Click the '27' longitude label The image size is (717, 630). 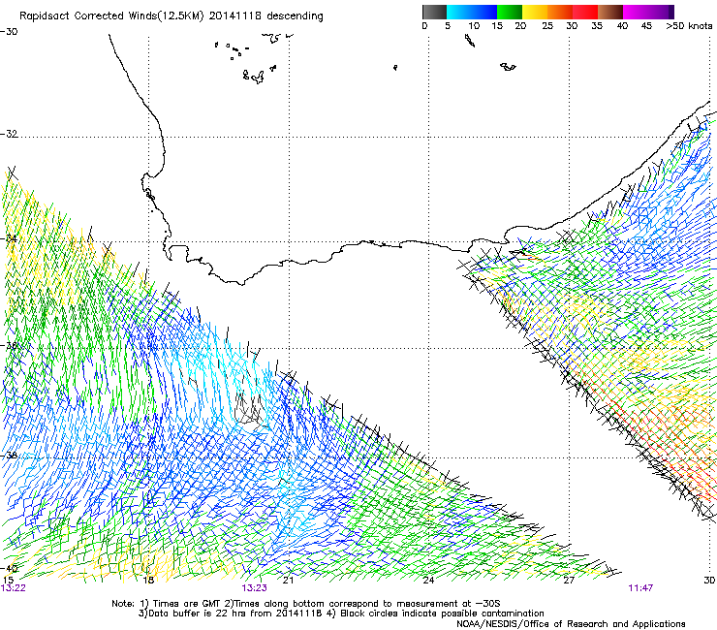569,581
